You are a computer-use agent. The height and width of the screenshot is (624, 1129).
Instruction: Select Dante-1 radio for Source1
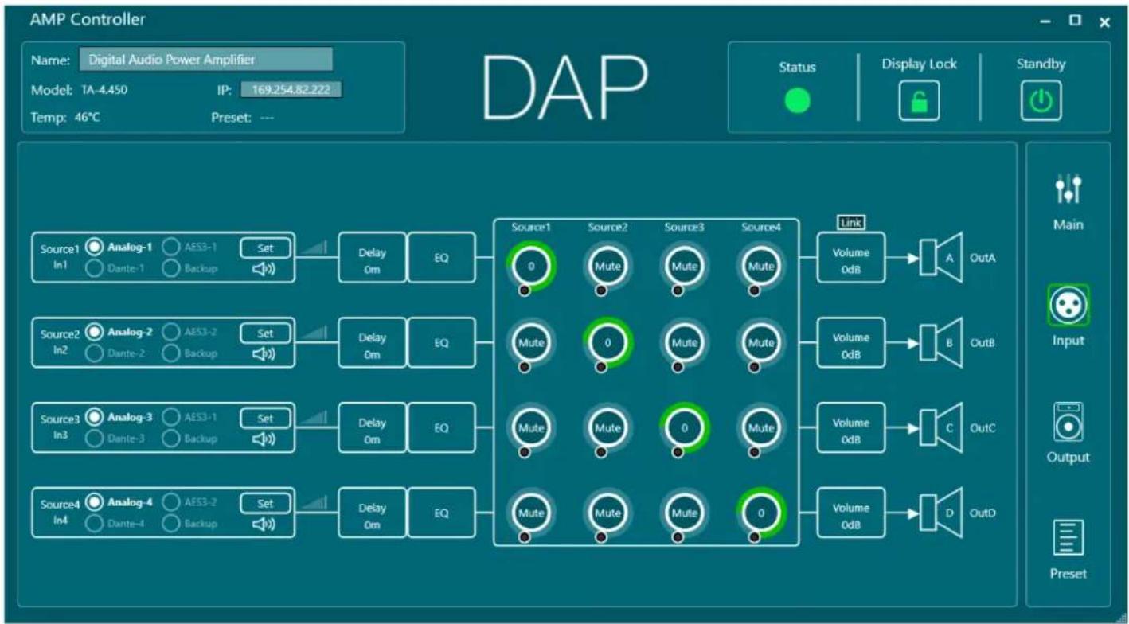coord(94,268)
